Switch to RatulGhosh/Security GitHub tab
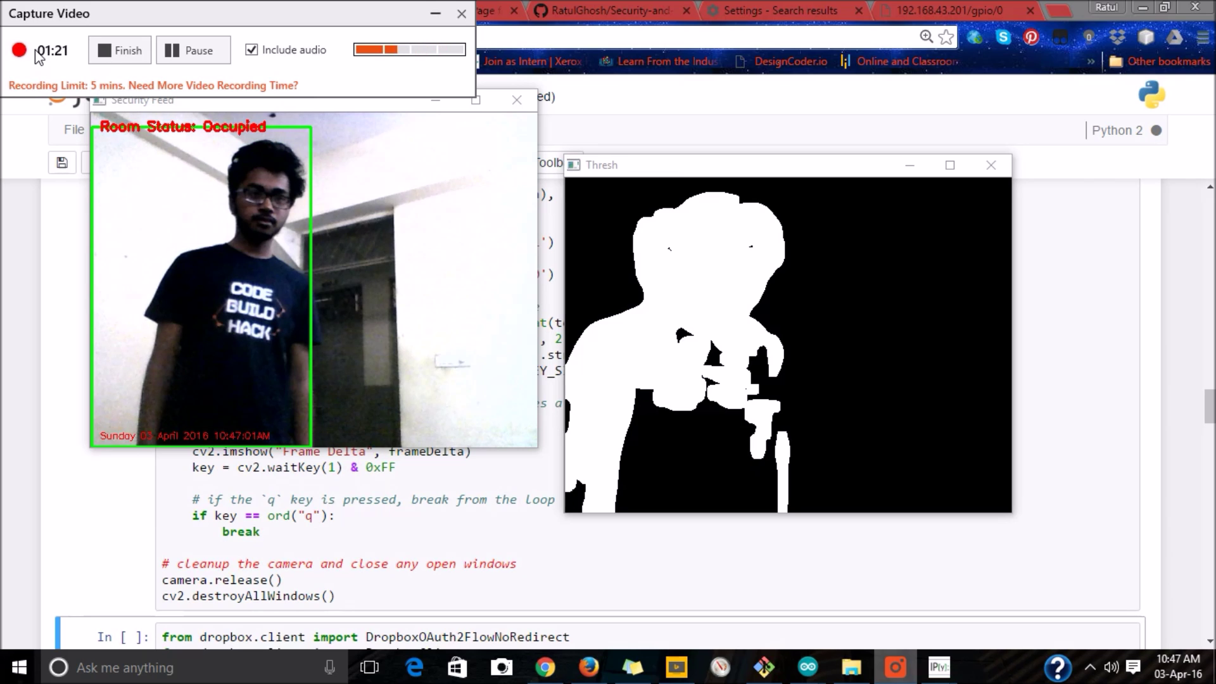 click(x=608, y=11)
